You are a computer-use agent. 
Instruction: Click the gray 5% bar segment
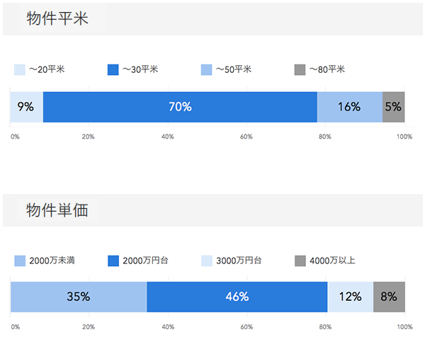point(393,107)
